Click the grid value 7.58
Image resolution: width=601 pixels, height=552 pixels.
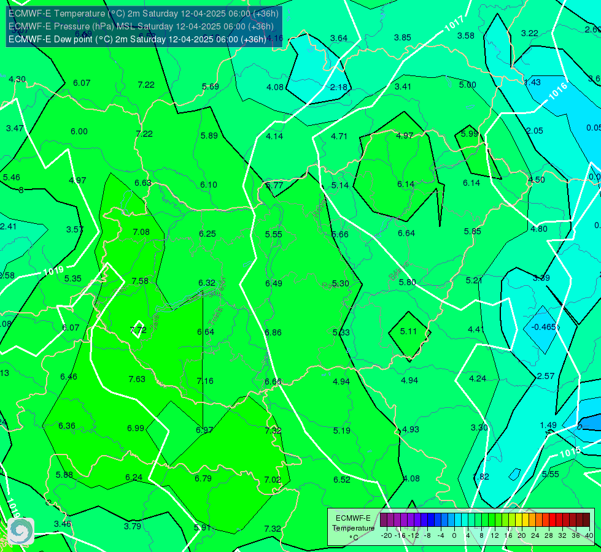[x=140, y=281]
